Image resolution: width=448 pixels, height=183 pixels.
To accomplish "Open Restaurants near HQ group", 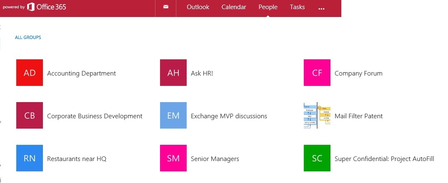I will 77,159.
